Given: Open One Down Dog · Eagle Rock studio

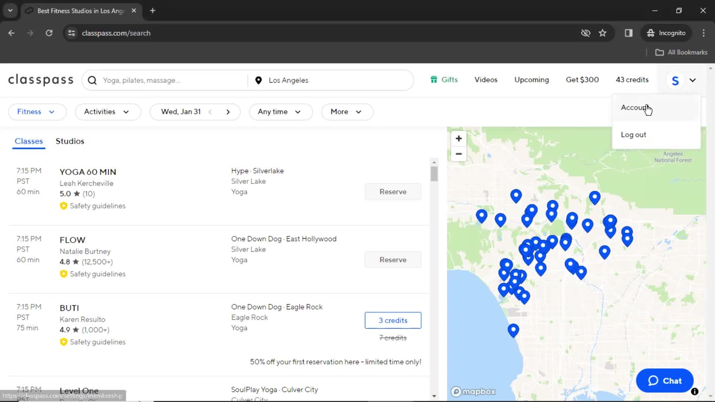Looking at the screenshot, I should 277,307.
